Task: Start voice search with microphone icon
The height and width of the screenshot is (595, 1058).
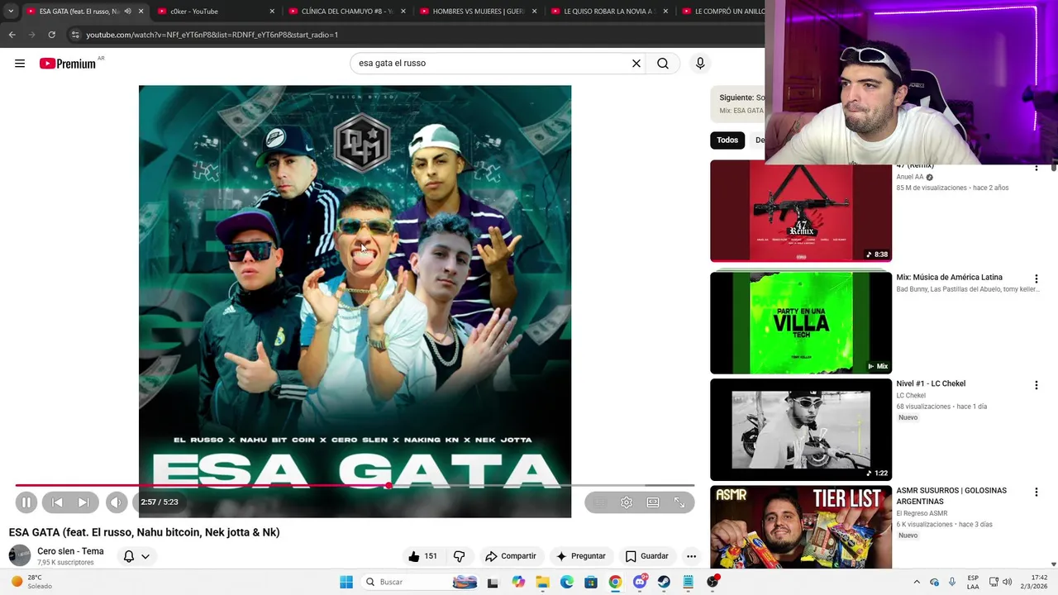Action: 700,64
